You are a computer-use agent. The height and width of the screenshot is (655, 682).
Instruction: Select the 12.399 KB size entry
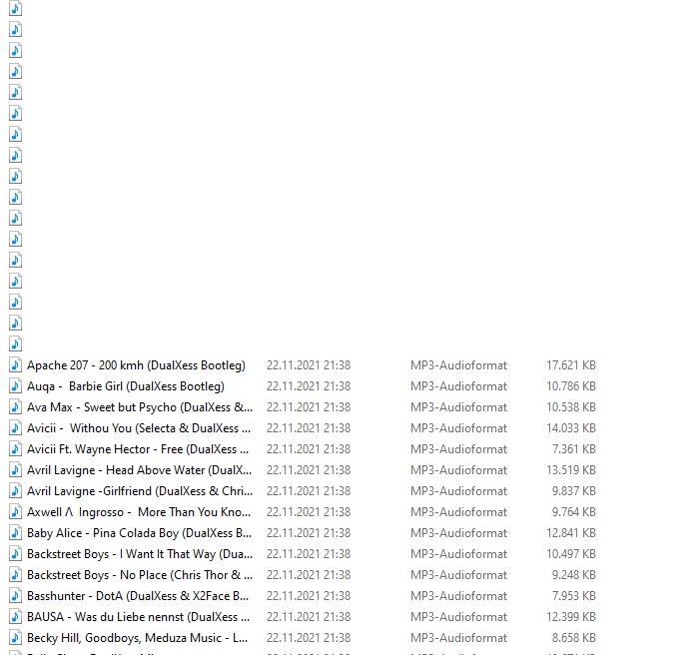[571, 617]
